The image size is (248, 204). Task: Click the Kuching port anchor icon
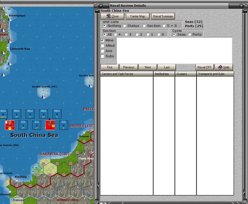pos(17,181)
